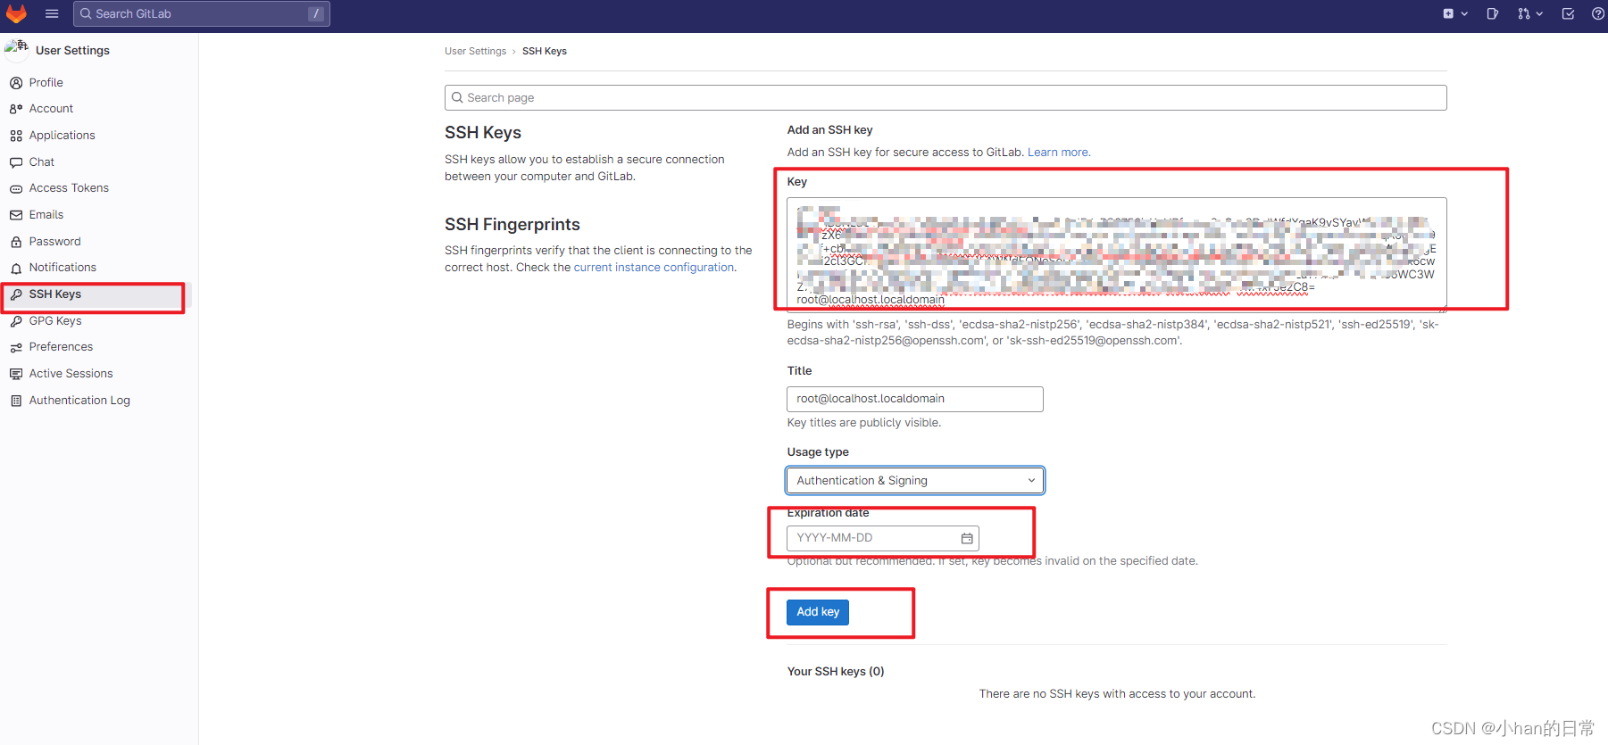Click the GitLab fox logo
Viewport: 1608px width, 745px height.
16,13
